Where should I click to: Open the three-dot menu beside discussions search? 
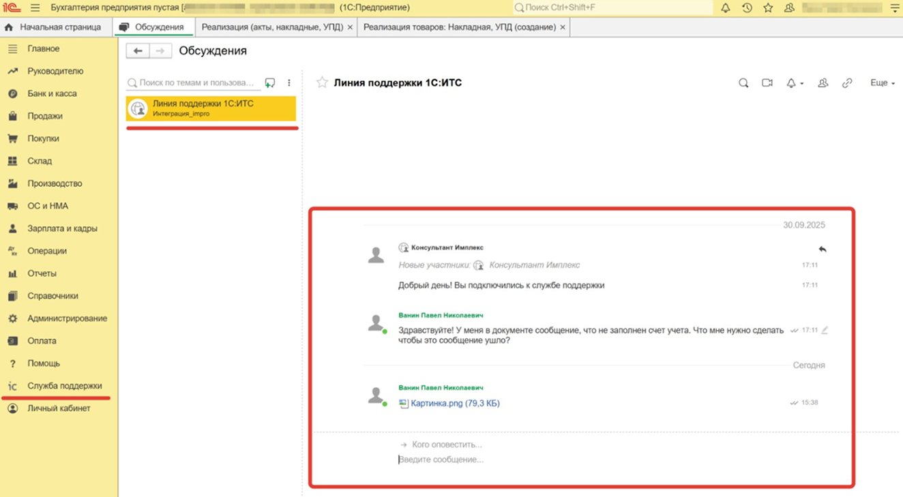tap(289, 83)
